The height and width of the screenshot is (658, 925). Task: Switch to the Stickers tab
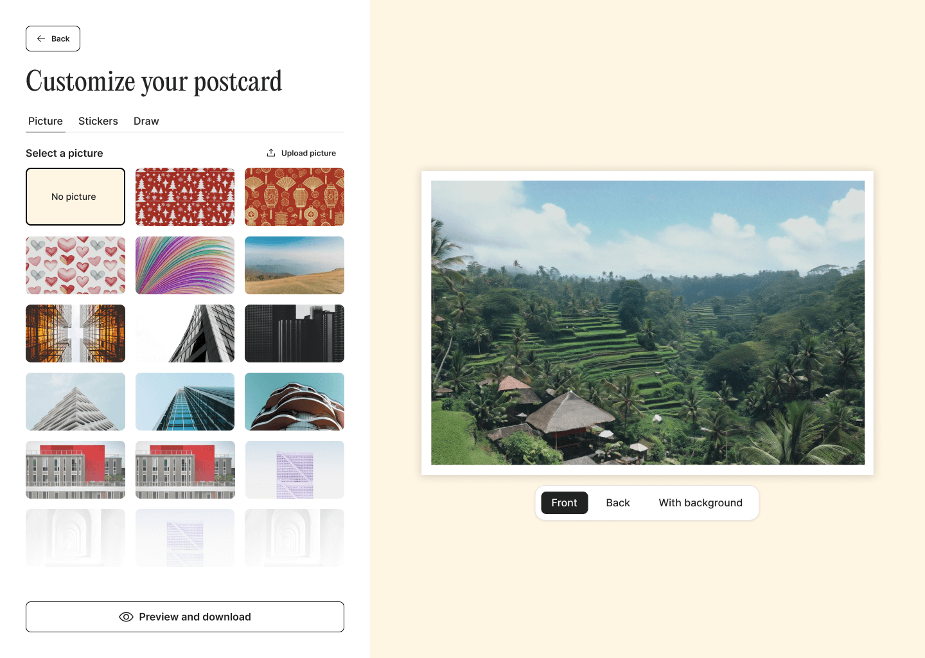click(x=98, y=121)
